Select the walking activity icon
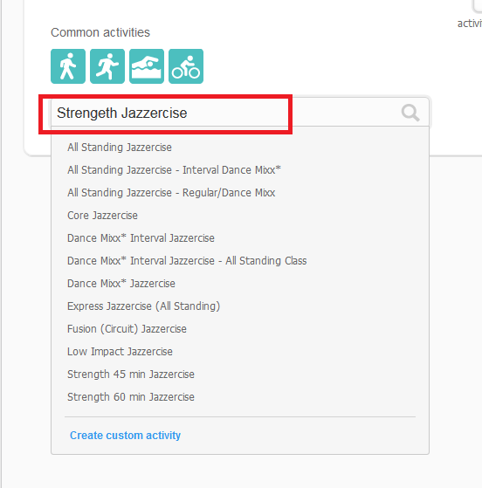Image resolution: width=482 pixels, height=488 pixels. (68, 66)
